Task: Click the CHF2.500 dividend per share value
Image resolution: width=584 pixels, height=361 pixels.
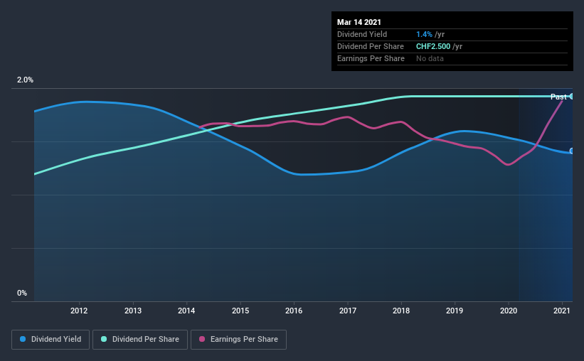Action: click(x=433, y=46)
